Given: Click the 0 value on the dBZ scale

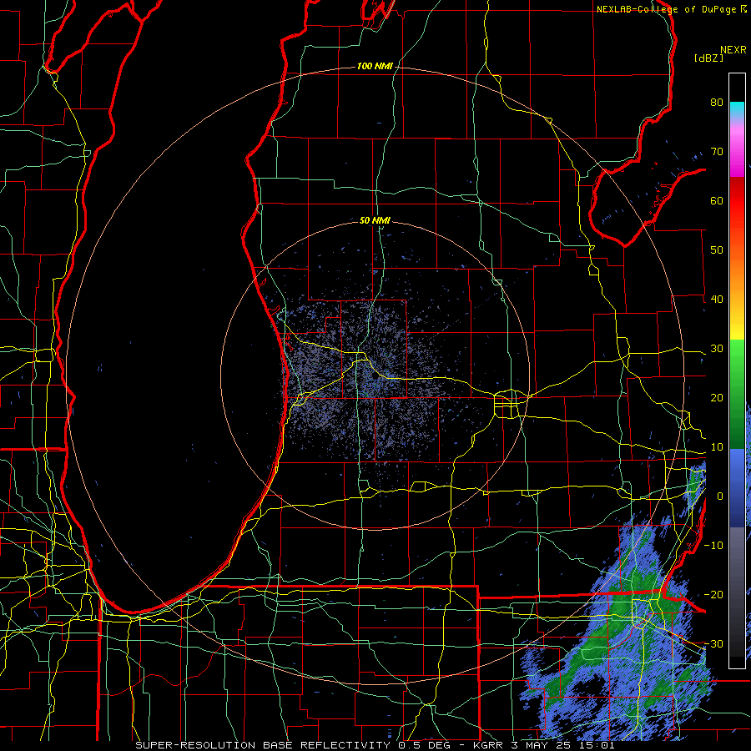Looking at the screenshot, I should (720, 496).
